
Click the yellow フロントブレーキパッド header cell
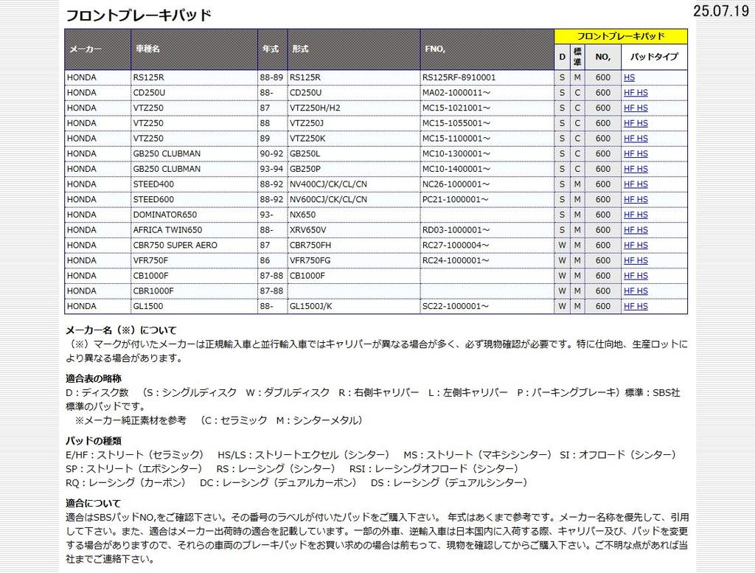620,36
